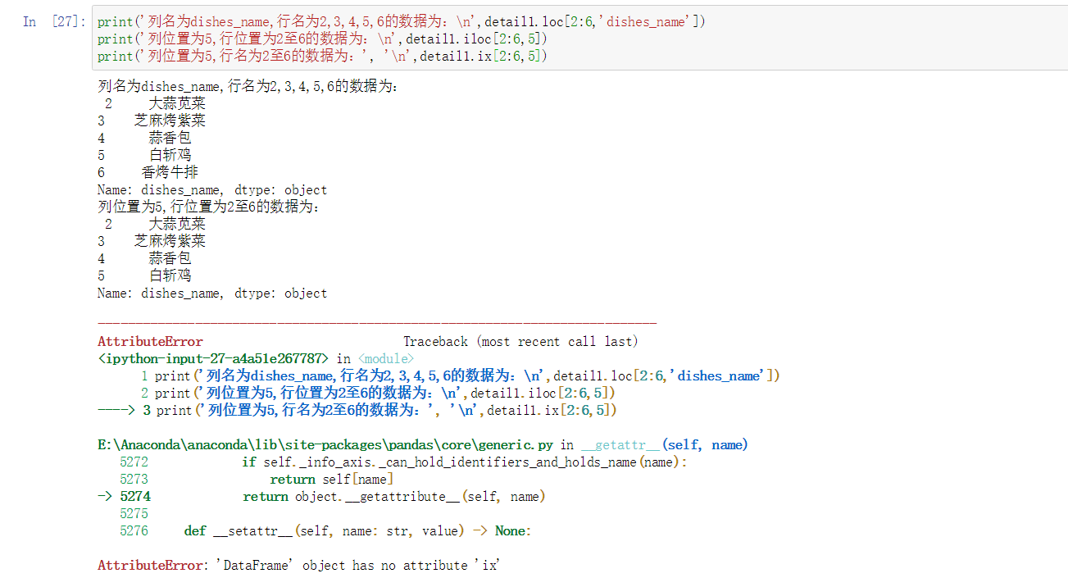Place cursor in detail1.loc line of input cell
This screenshot has height=587, width=1068.
[402, 22]
